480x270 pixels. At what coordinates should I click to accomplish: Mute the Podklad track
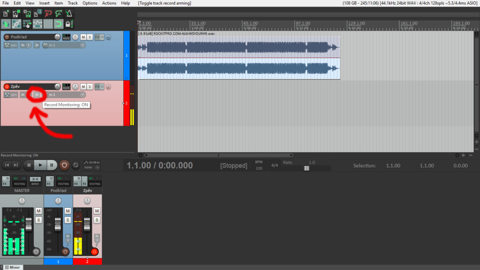click(83, 37)
